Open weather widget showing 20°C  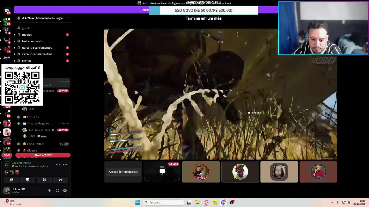[13, 202]
